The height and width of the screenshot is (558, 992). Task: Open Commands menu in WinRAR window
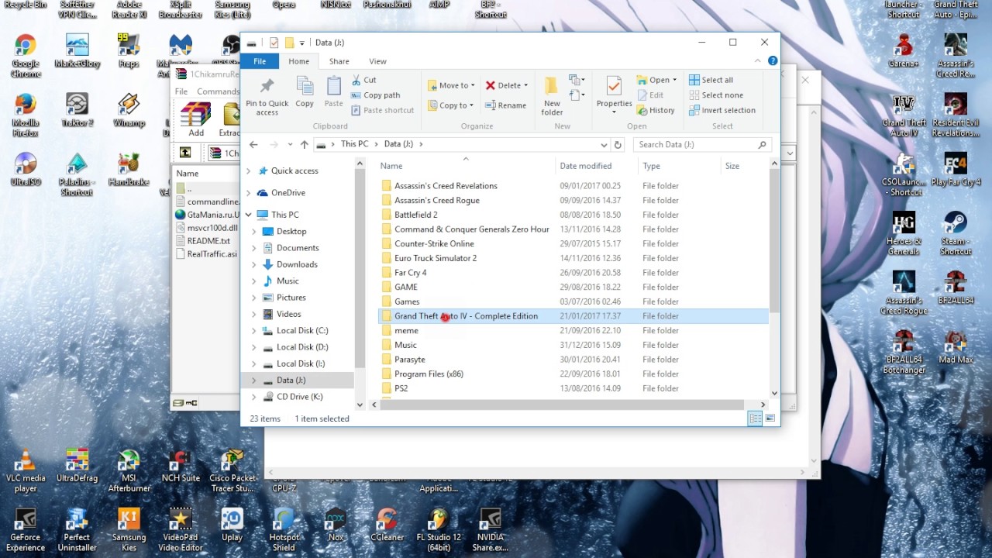click(x=218, y=91)
